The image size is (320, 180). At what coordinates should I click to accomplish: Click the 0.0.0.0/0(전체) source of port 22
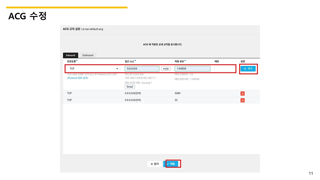133,100
